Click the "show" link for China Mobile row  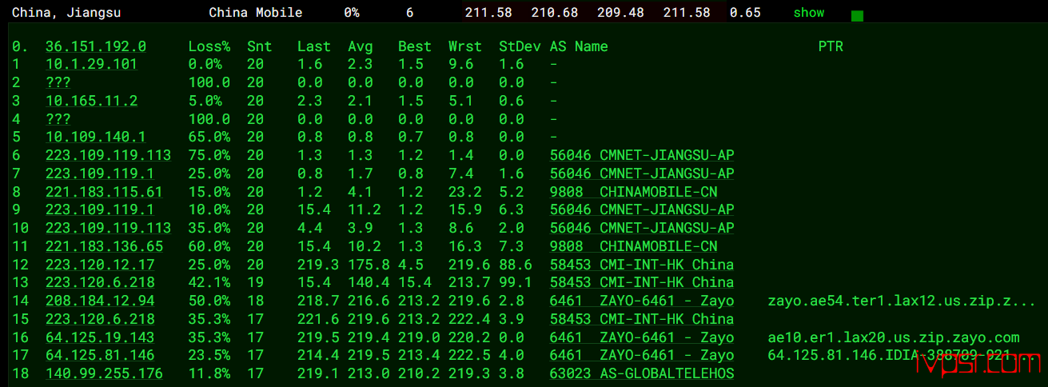808,13
